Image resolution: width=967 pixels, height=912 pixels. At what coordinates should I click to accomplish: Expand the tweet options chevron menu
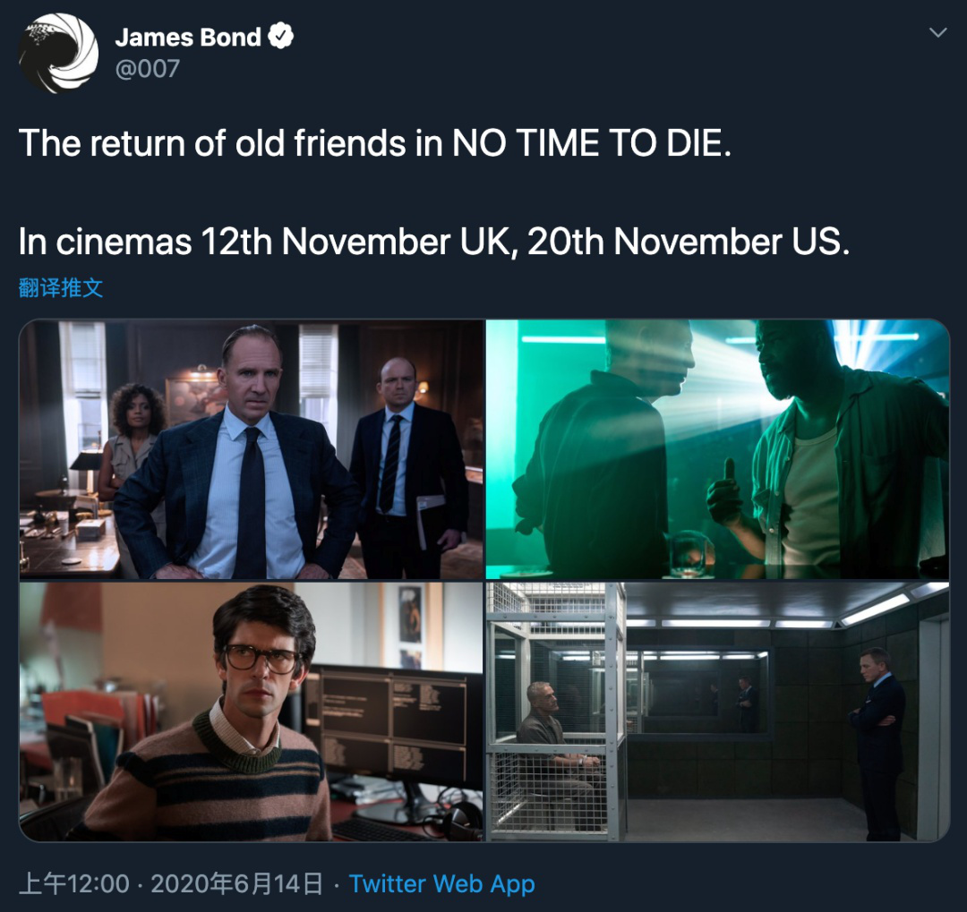[937, 32]
